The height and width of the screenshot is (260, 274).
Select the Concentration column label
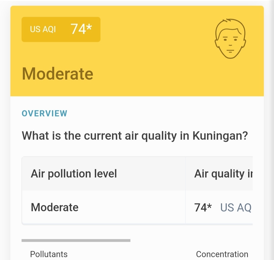(x=222, y=254)
